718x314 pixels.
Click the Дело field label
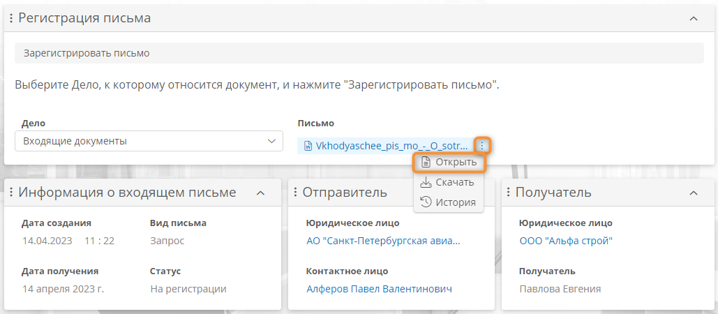[x=33, y=123]
